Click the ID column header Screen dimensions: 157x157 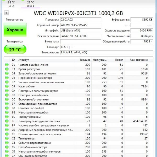click(13, 60)
